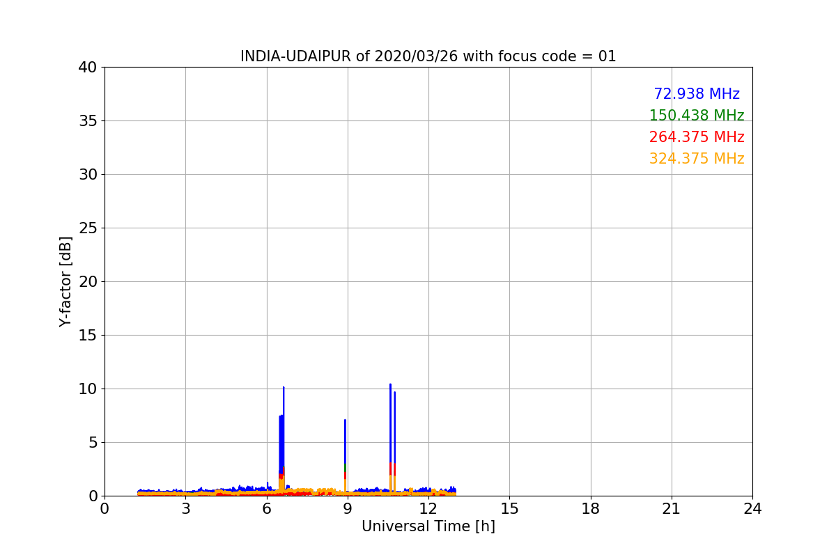Click the y-axis tick label 40

[88, 68]
